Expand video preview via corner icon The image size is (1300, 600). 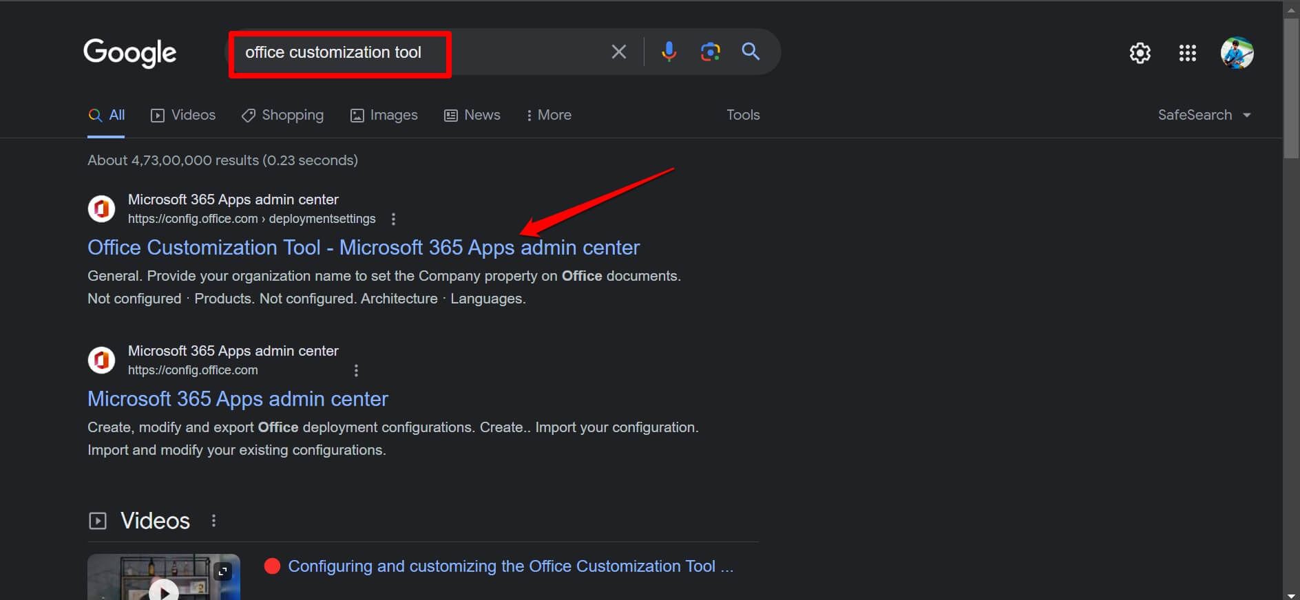click(x=223, y=571)
